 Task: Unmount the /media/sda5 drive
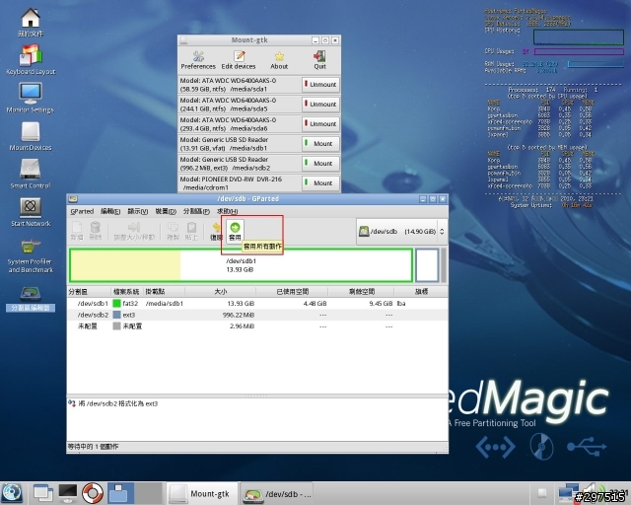pos(320,105)
